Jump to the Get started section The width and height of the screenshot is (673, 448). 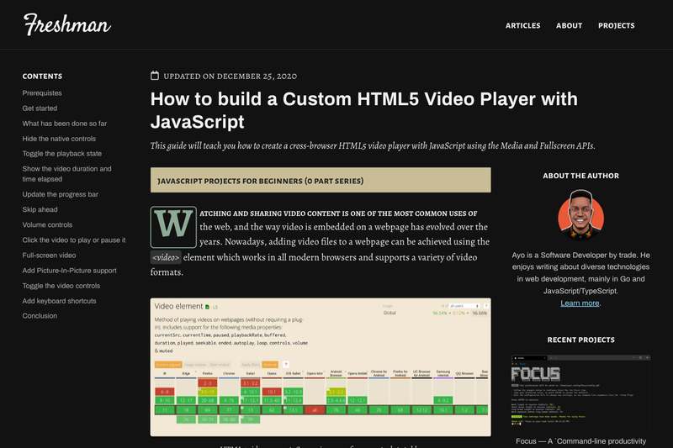tap(40, 108)
